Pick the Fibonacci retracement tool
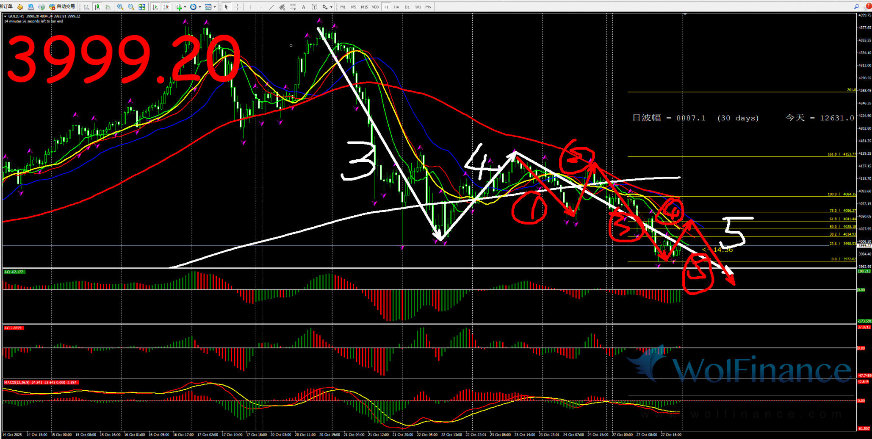The image size is (872, 439). click(293, 7)
